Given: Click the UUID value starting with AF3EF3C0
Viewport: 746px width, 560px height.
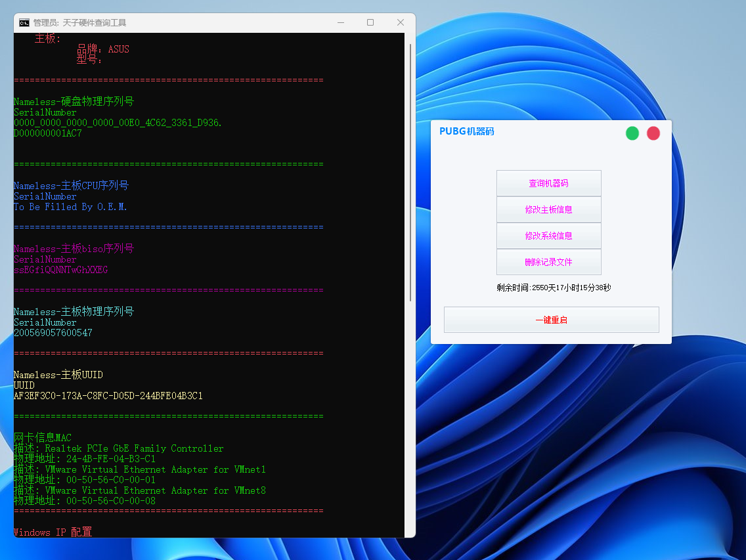Looking at the screenshot, I should [108, 396].
